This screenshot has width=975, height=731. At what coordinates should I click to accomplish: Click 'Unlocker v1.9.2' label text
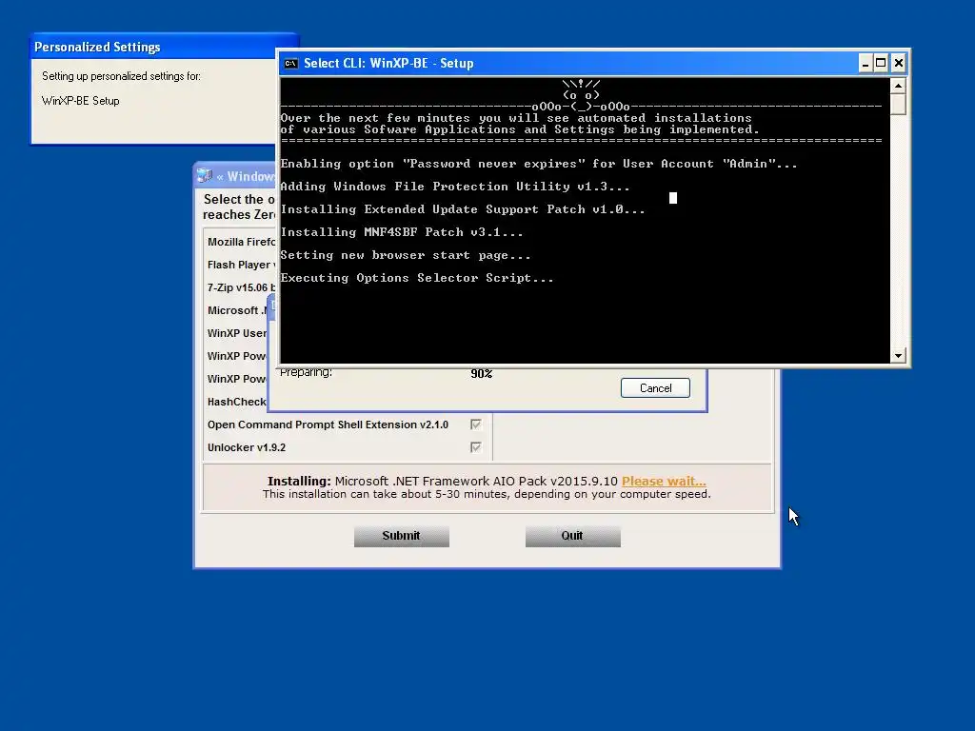(x=247, y=447)
